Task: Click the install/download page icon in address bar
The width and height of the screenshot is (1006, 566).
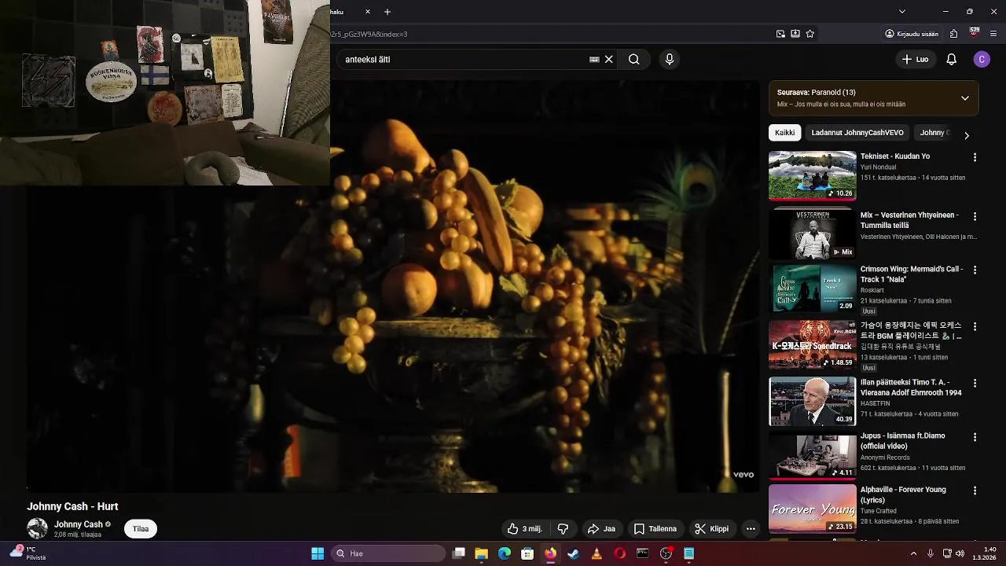Action: tap(795, 34)
